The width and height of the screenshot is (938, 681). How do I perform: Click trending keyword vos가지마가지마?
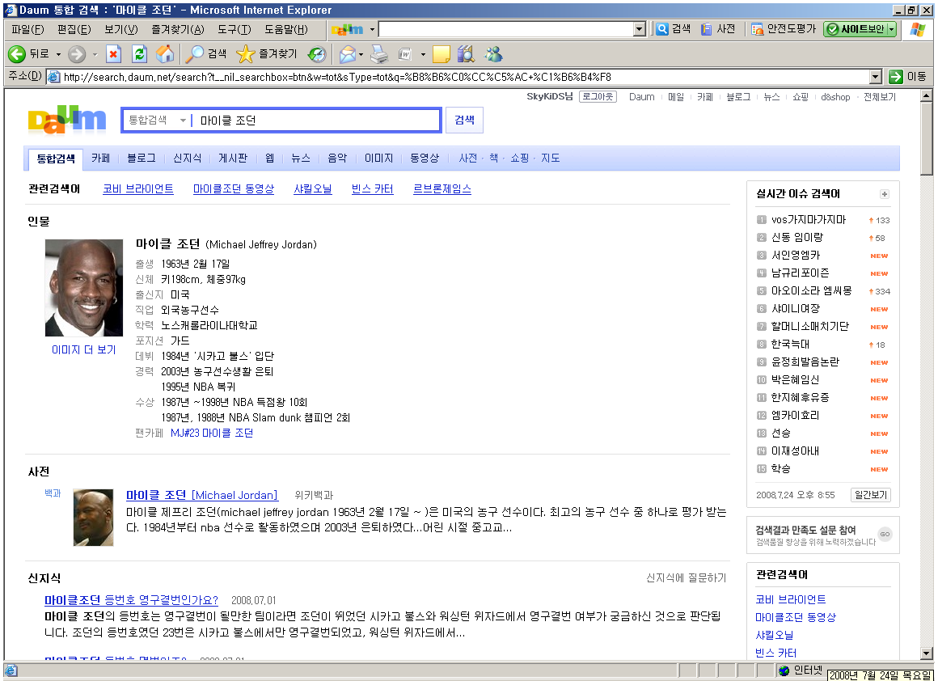[808, 220]
